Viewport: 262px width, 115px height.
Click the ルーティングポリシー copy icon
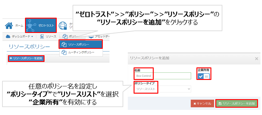coord(64,52)
